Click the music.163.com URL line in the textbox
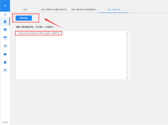The image size is (168, 125). pyautogui.click(x=39, y=33)
